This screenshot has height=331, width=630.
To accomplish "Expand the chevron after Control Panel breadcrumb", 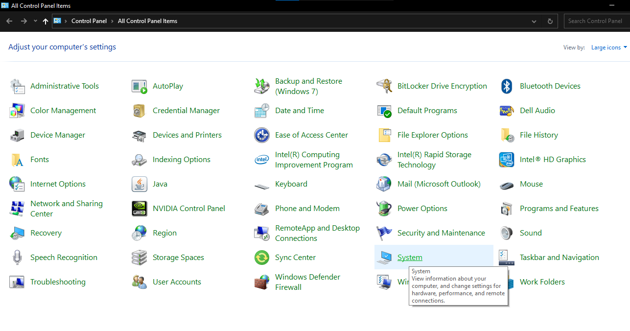I will point(112,21).
